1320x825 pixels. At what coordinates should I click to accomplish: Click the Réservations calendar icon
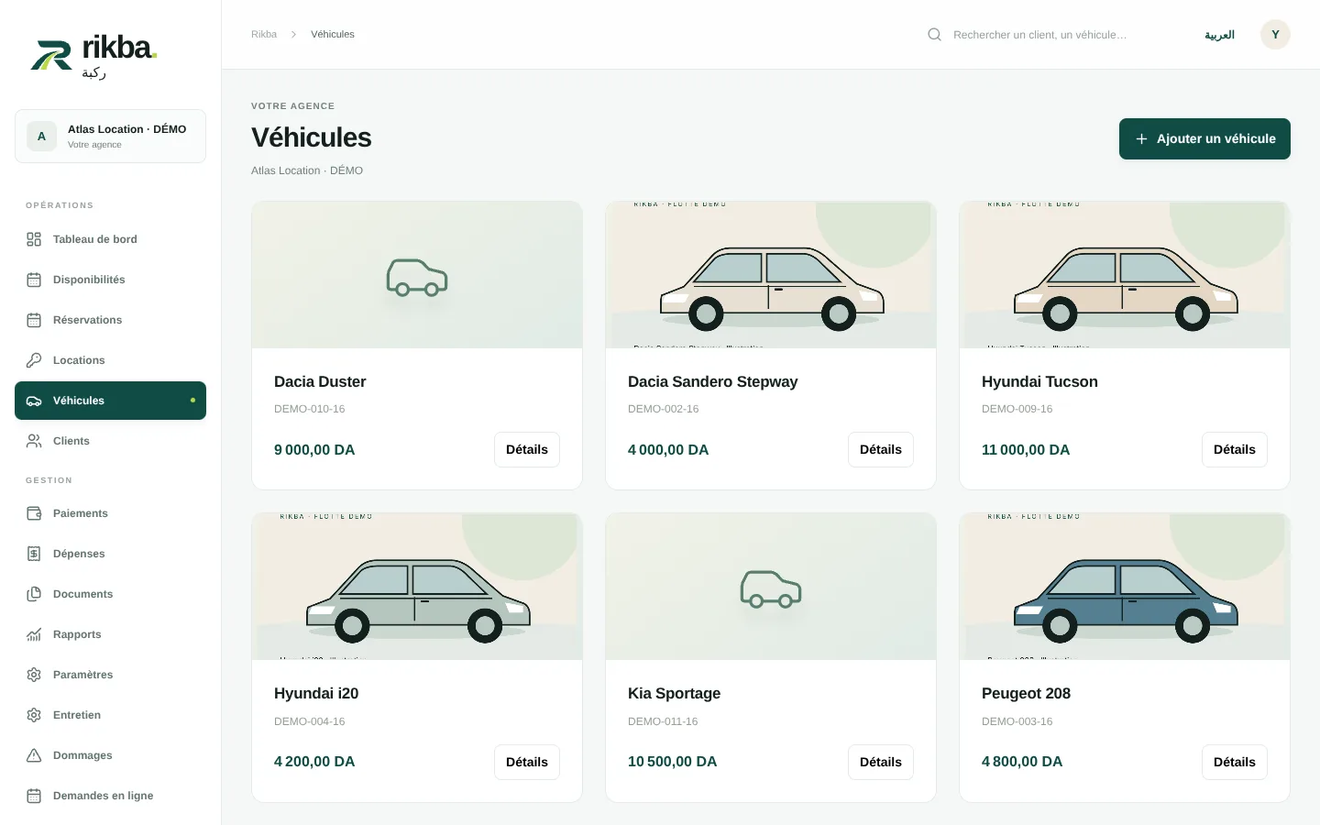[34, 320]
